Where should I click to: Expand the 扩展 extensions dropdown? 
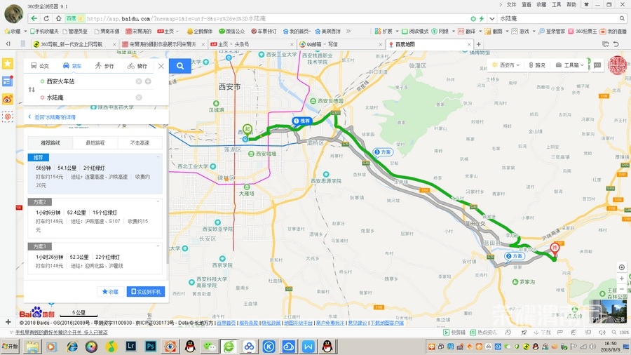click(398, 31)
